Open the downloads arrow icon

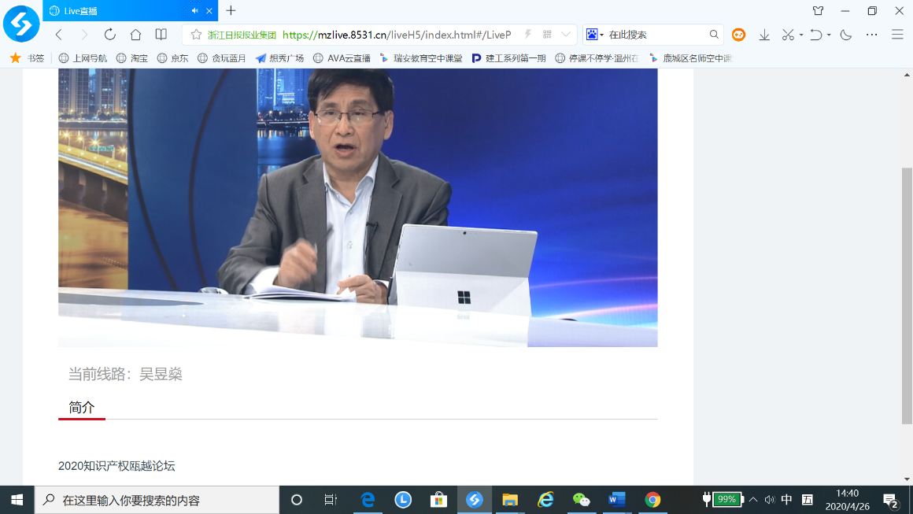pyautogui.click(x=764, y=35)
